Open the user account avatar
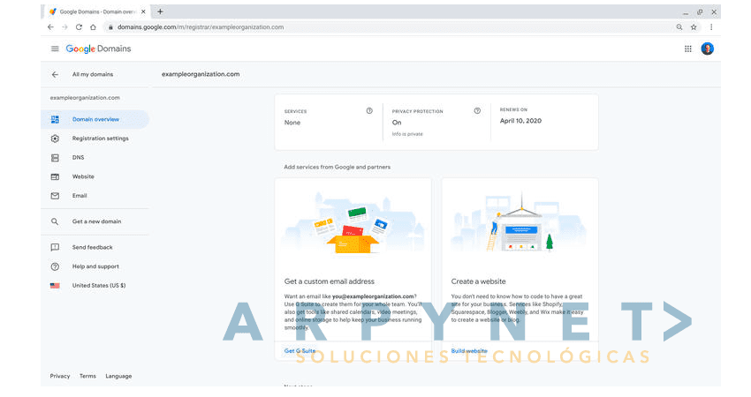 [707, 49]
